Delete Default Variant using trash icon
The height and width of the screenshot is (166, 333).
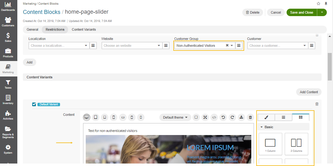(x=317, y=104)
